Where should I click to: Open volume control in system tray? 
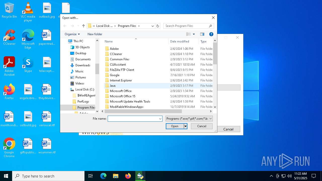(290, 176)
